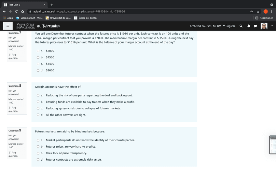Select 'Their lack of price transparency' option
The height and width of the screenshot is (172, 276).
coord(38,153)
